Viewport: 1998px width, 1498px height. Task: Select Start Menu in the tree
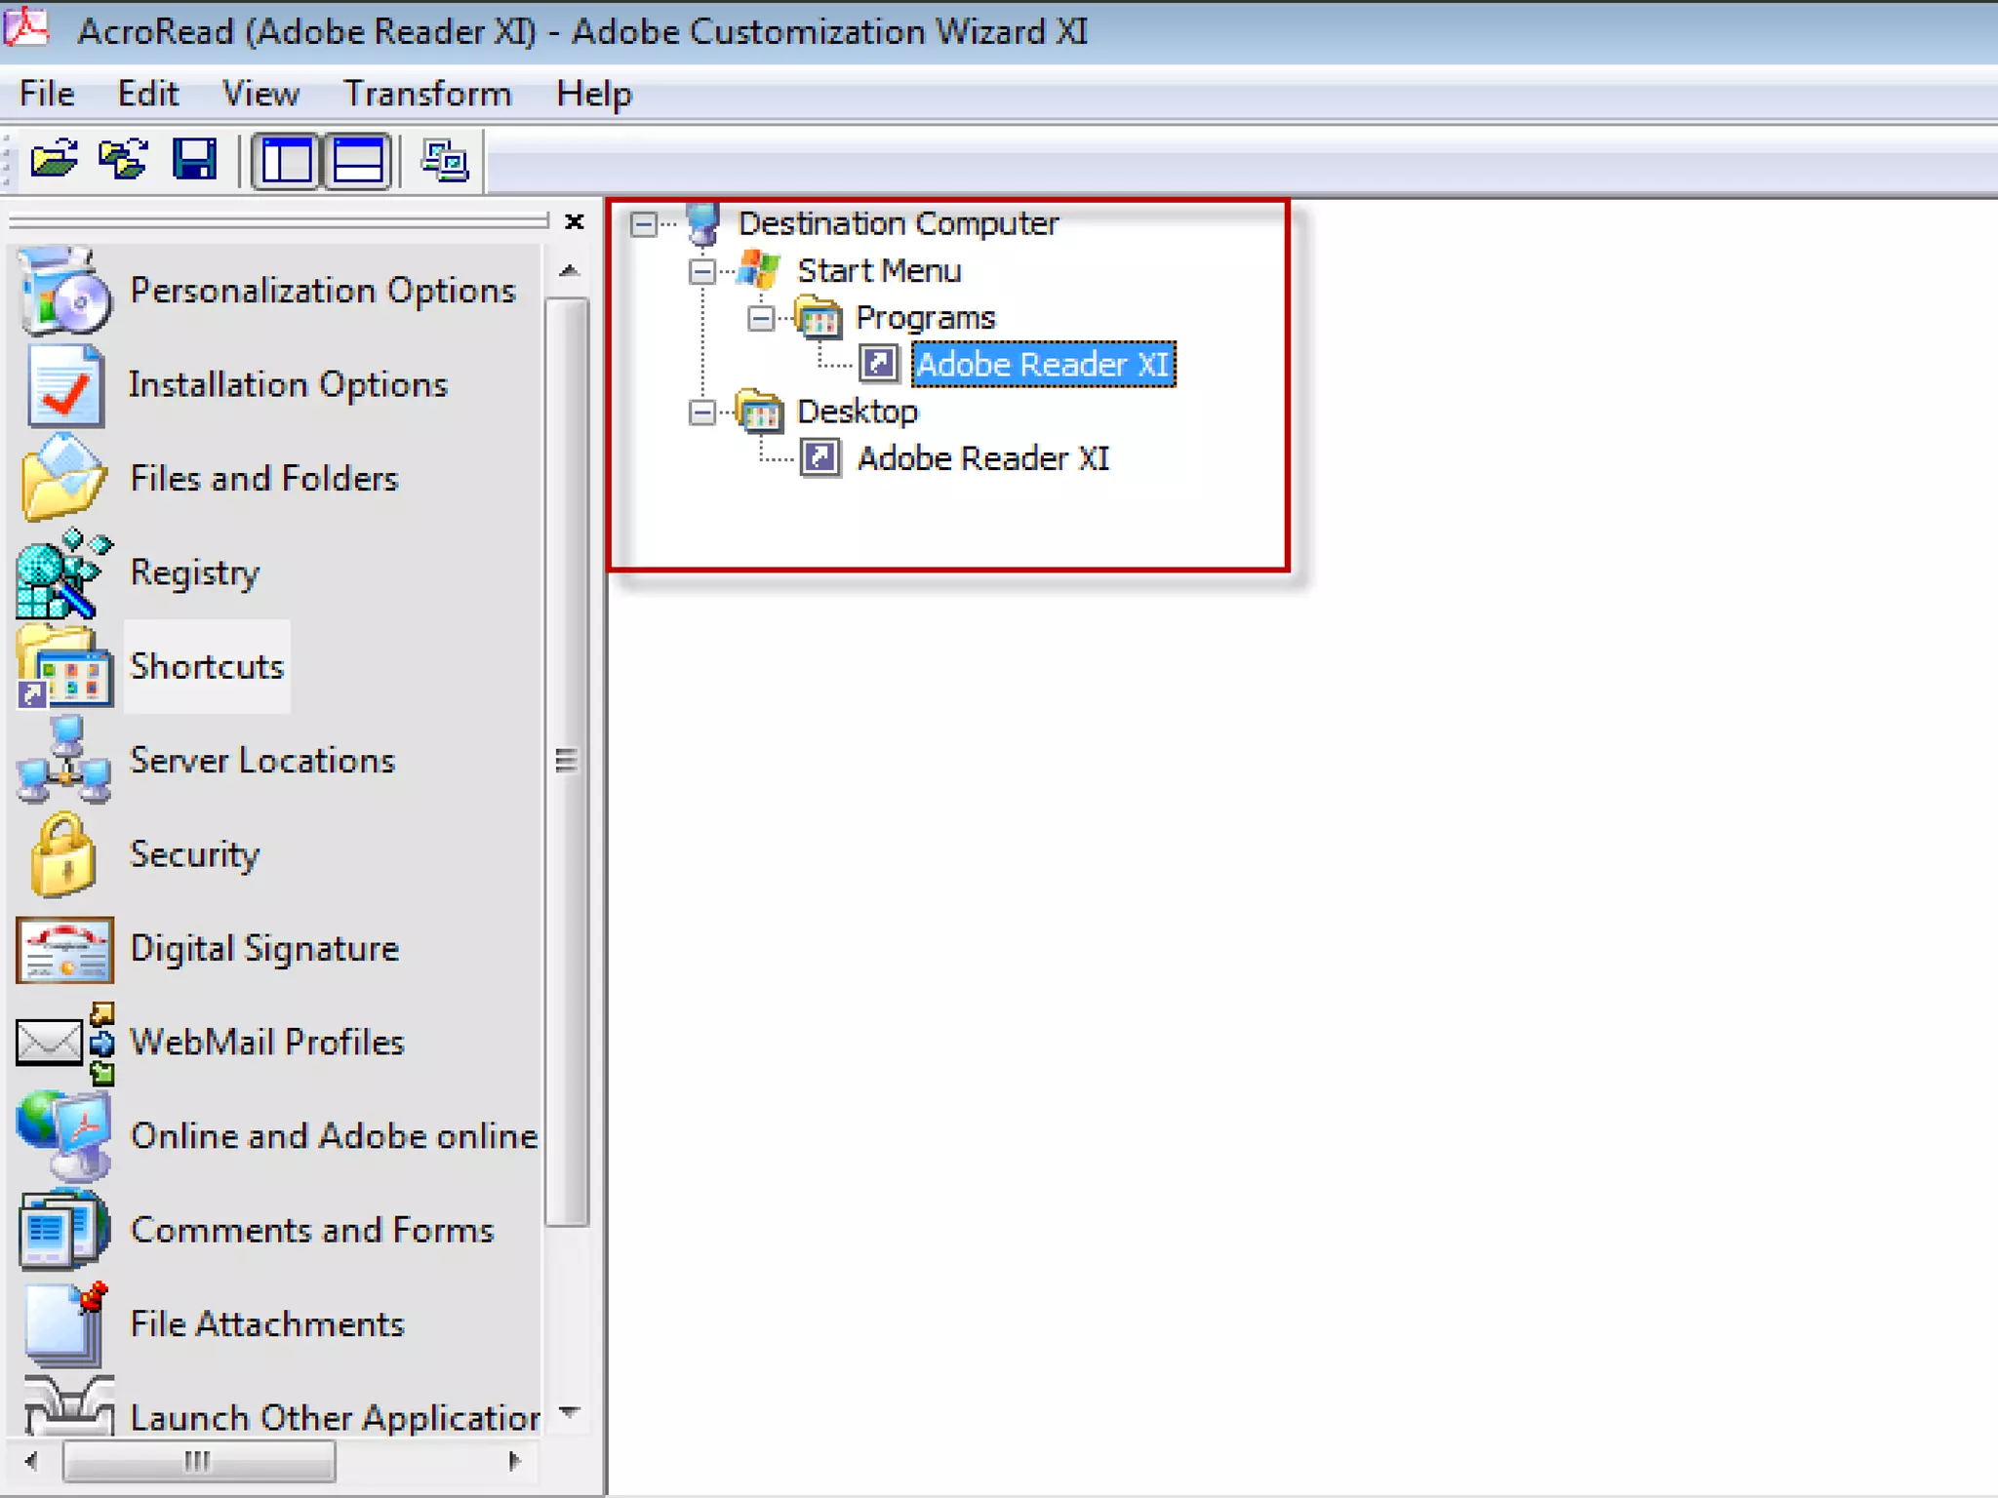pyautogui.click(x=879, y=270)
